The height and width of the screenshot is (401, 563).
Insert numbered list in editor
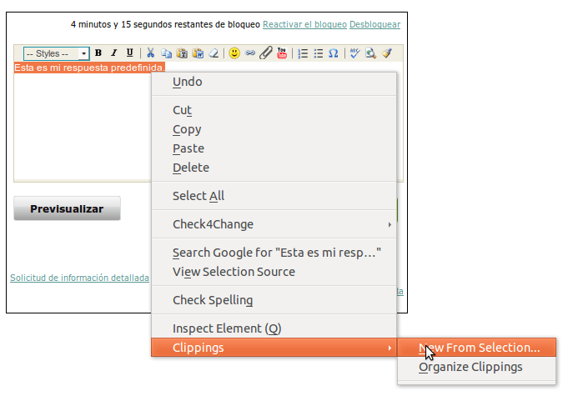point(303,53)
